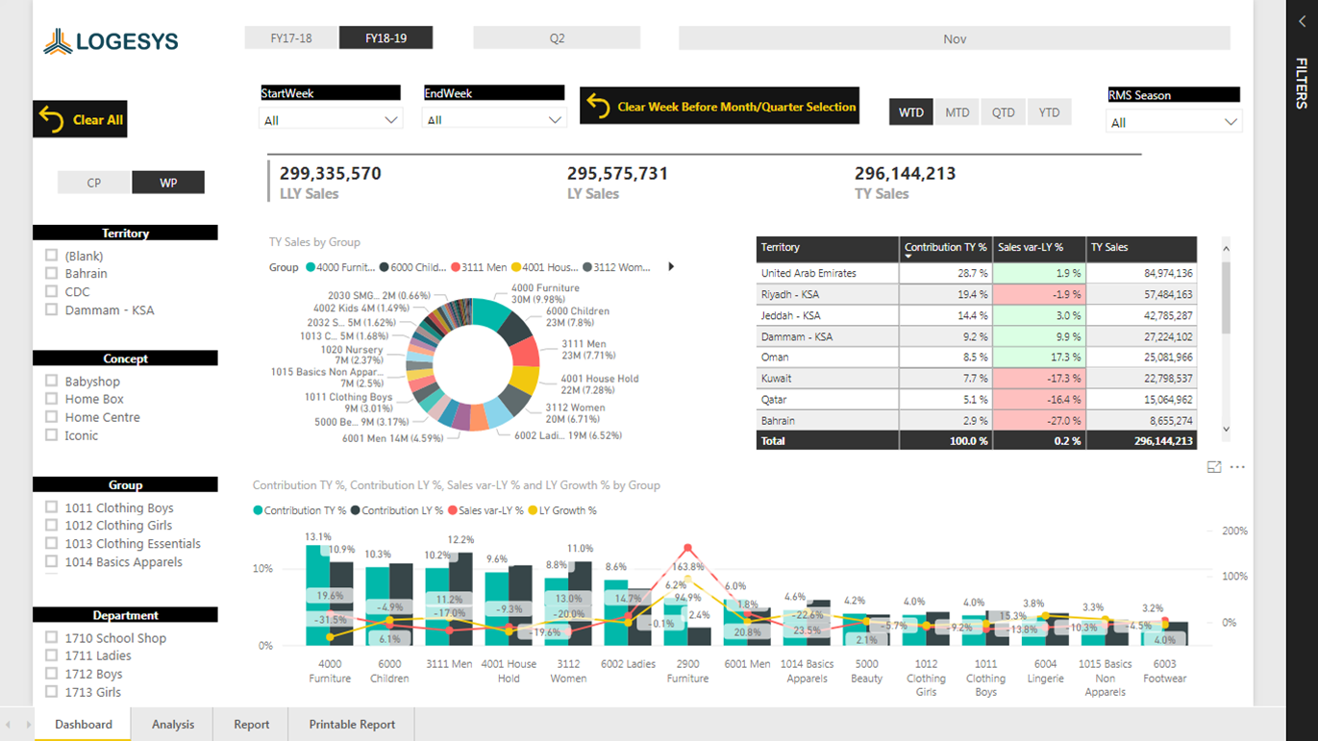Screen dimensions: 1318x741
Task: Collapse the Filters pane chevron
Action: (x=1302, y=21)
